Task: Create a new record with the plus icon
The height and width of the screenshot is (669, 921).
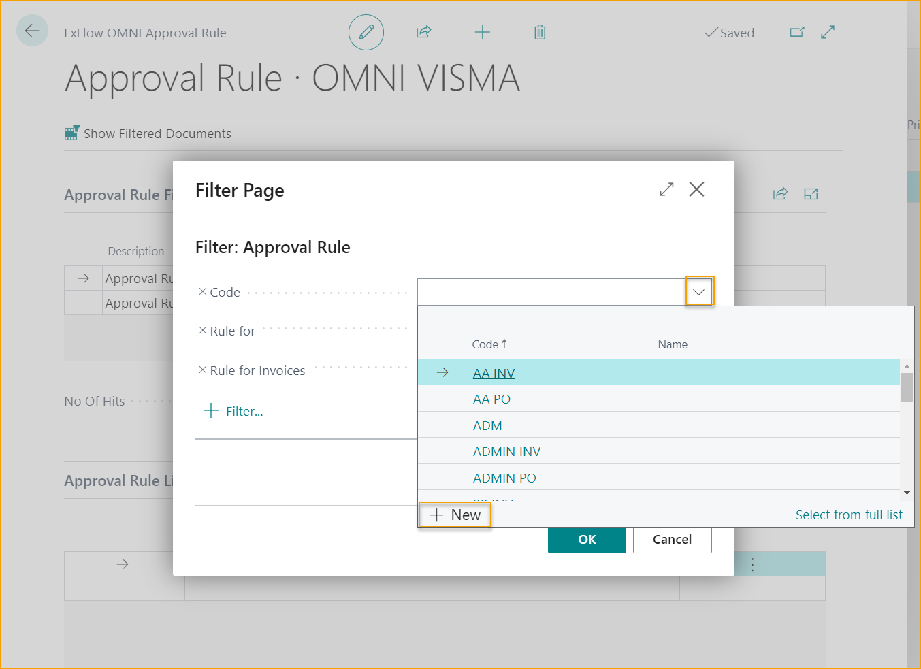Action: [x=482, y=32]
